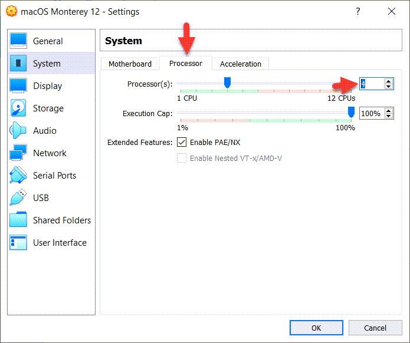This screenshot has width=410, height=343.
Task: Decrease Execution Cap with down arrow
Action: pos(388,116)
